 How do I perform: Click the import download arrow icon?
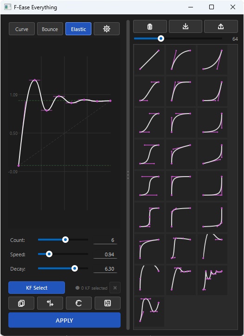186,26
